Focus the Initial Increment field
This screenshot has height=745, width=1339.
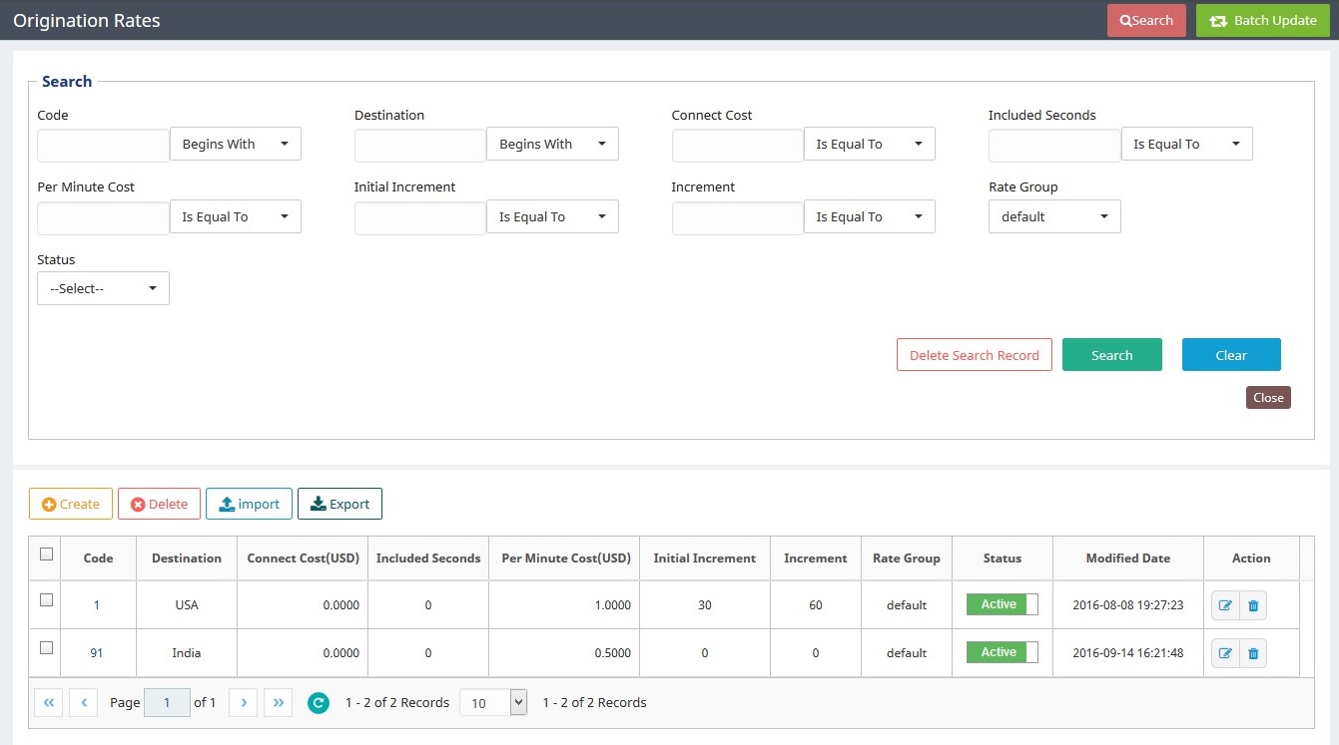click(x=420, y=217)
